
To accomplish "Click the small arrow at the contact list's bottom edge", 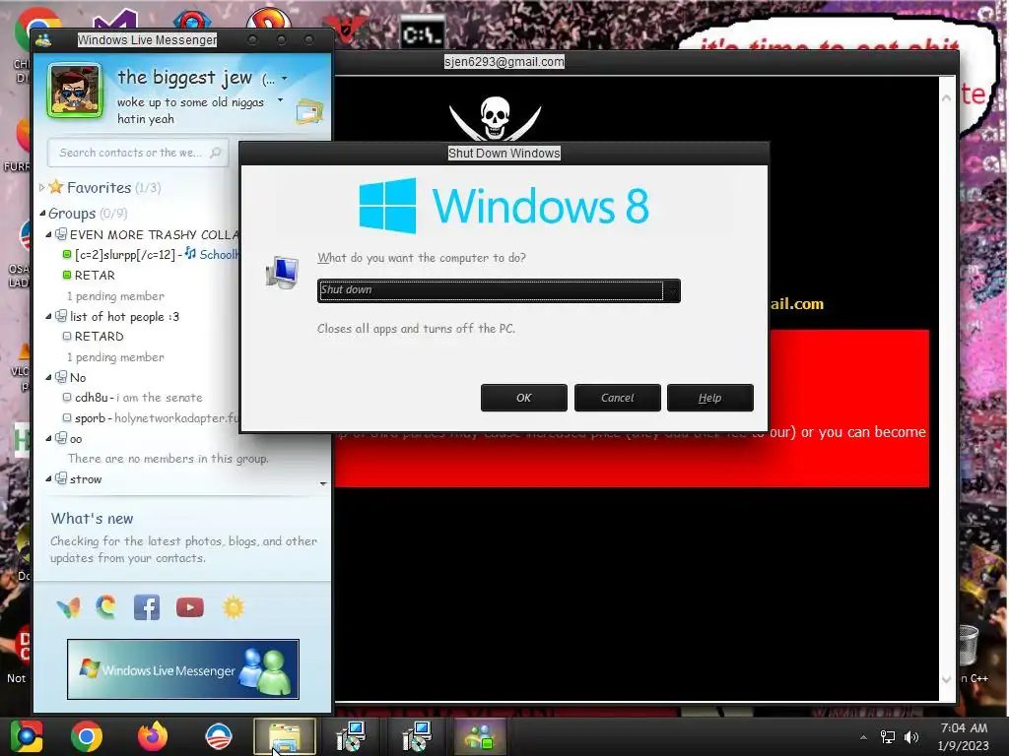I will point(323,483).
